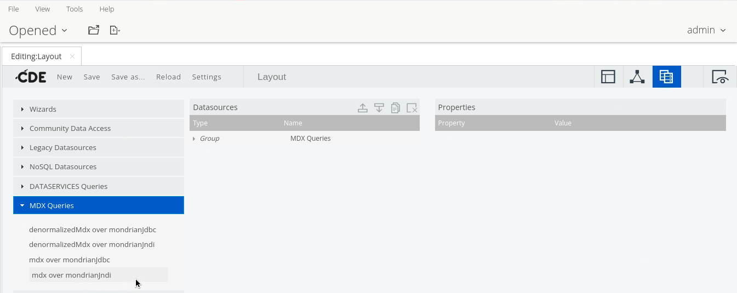Expand the Community Data Access section
The image size is (737, 293).
pyautogui.click(x=70, y=128)
